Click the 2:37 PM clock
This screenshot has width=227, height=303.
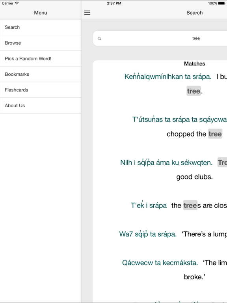pyautogui.click(x=114, y=3)
